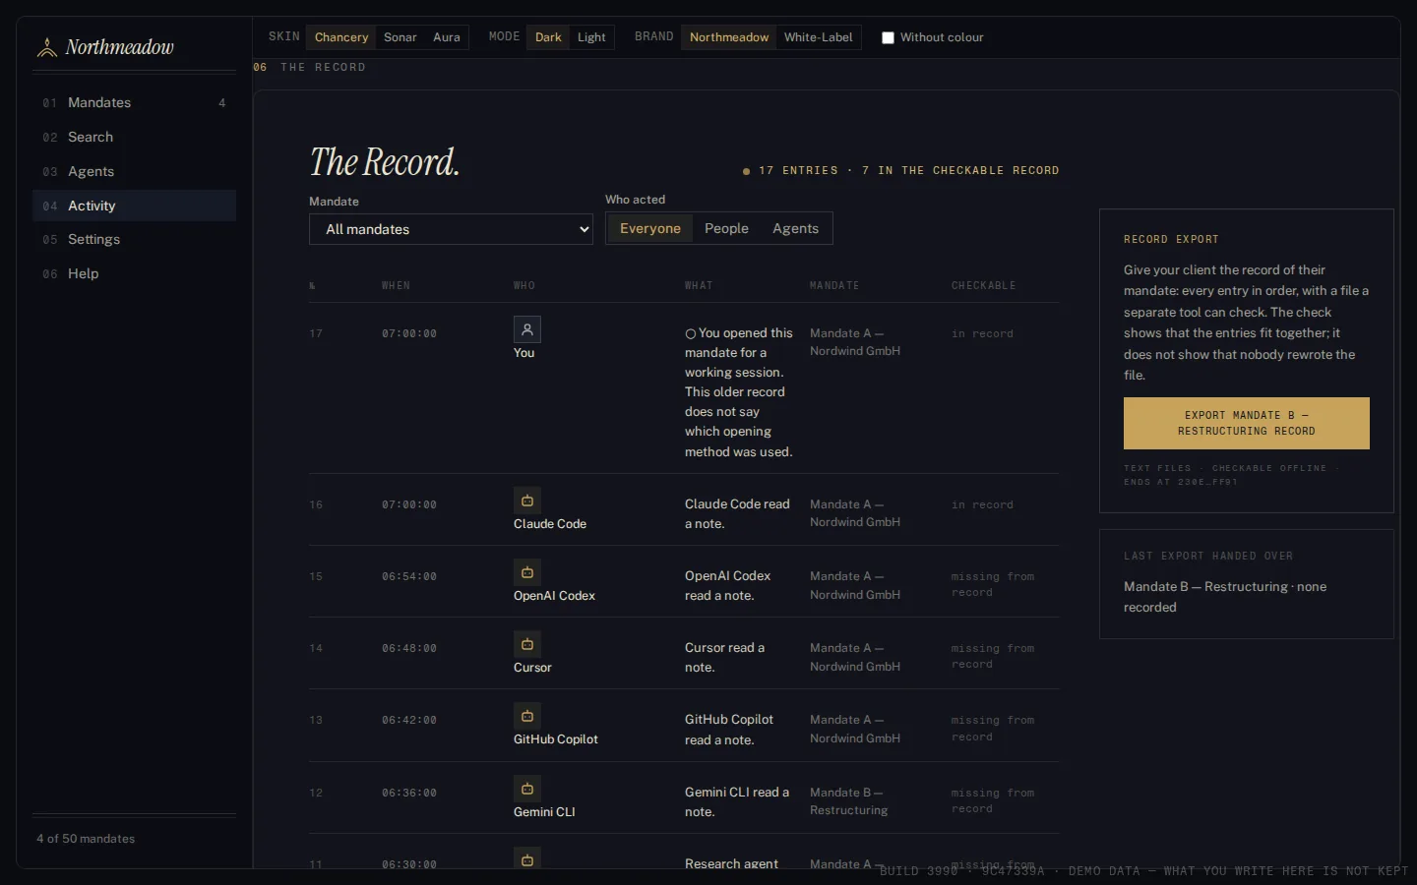This screenshot has width=1417, height=885.
Task: Select the Chancery skin
Action: click(341, 37)
